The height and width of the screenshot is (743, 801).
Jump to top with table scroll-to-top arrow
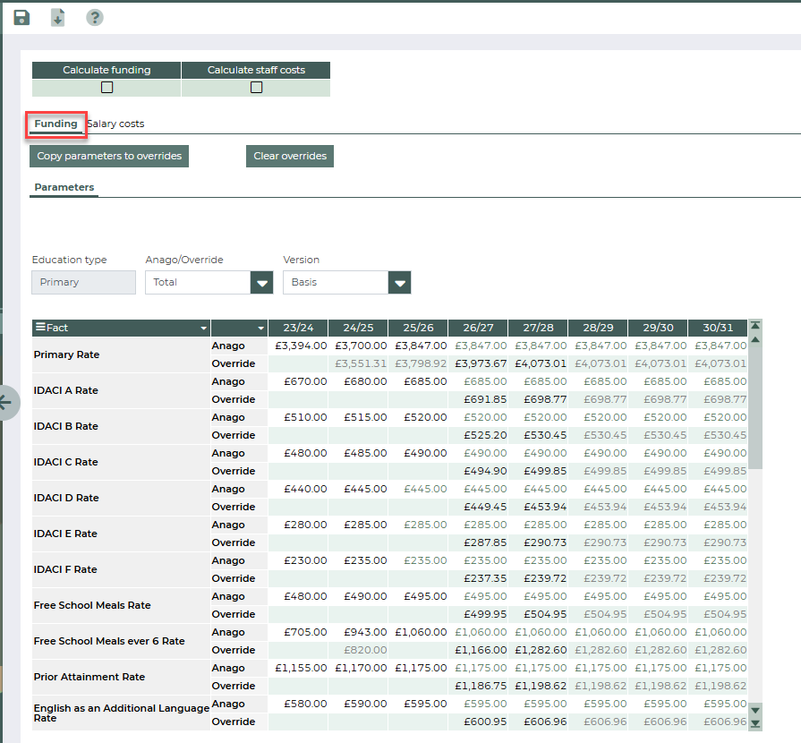755,327
